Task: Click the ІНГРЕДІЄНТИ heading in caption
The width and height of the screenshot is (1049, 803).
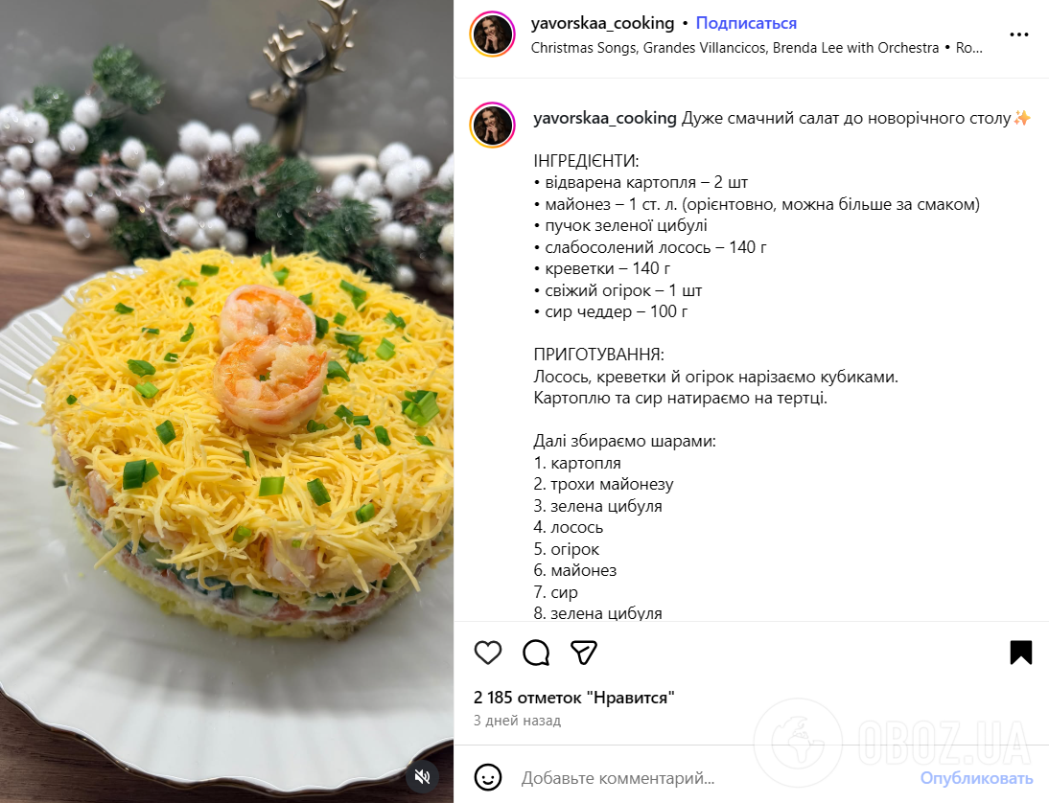Action: click(x=586, y=161)
